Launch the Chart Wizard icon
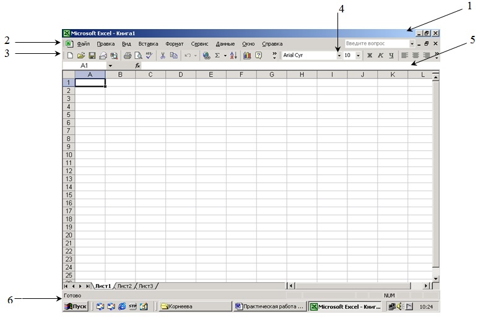 point(247,56)
